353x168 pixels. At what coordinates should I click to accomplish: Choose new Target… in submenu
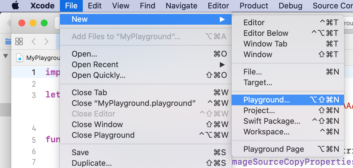288,82
